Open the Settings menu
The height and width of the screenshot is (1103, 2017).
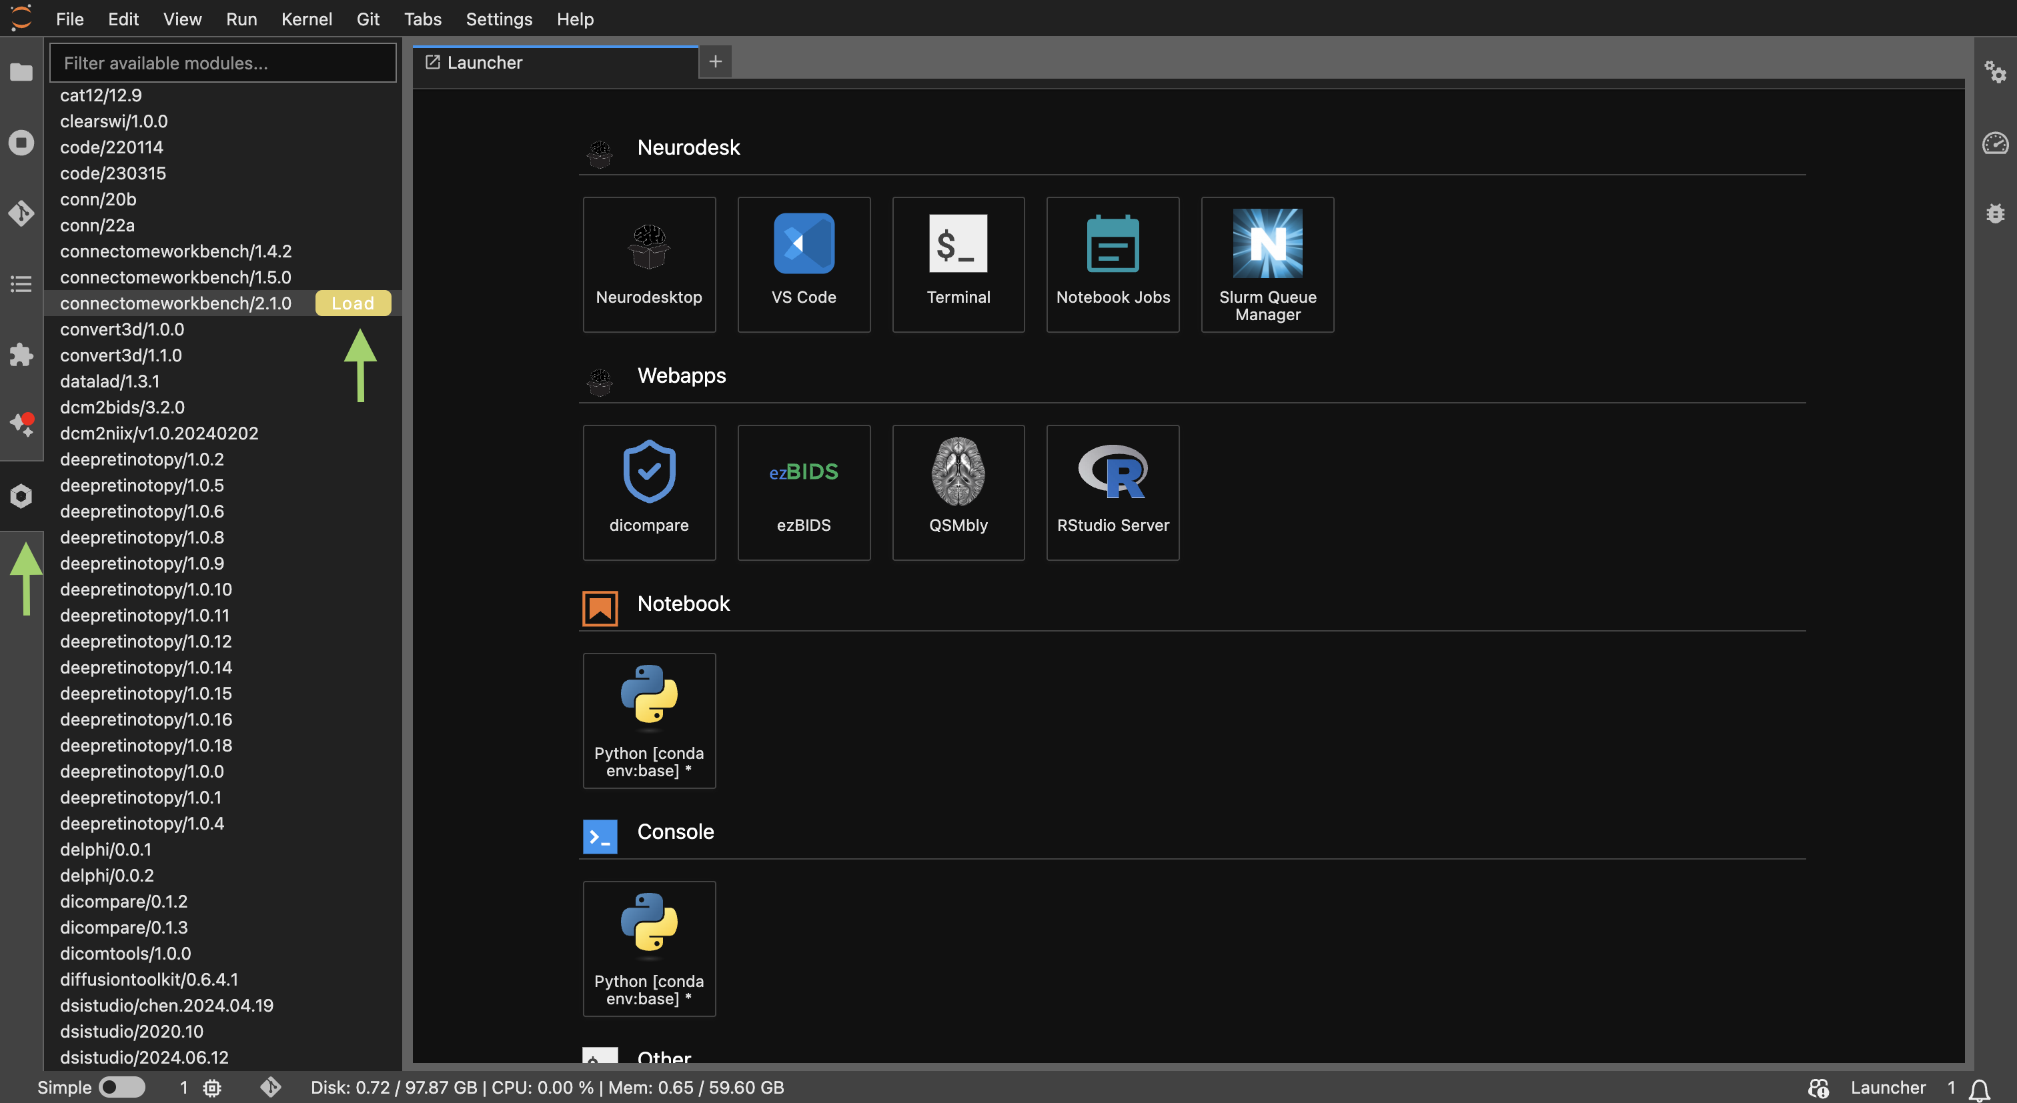point(499,19)
